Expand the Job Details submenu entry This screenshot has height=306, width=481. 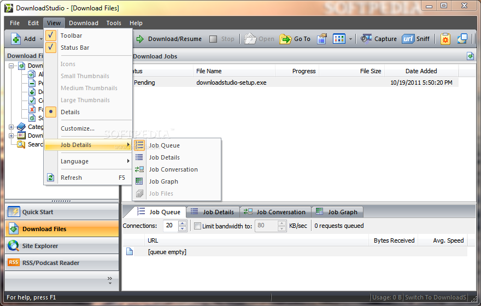tap(89, 145)
